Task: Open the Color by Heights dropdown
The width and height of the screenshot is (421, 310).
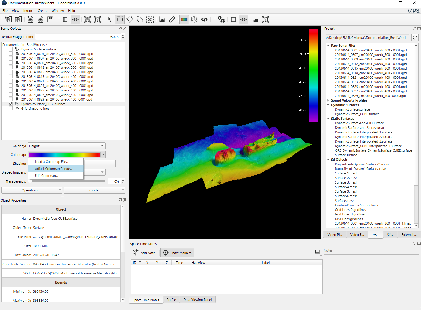Action: (x=67, y=146)
